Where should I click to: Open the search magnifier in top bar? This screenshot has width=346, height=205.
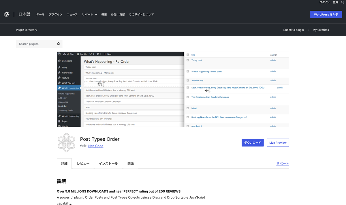point(343,2)
